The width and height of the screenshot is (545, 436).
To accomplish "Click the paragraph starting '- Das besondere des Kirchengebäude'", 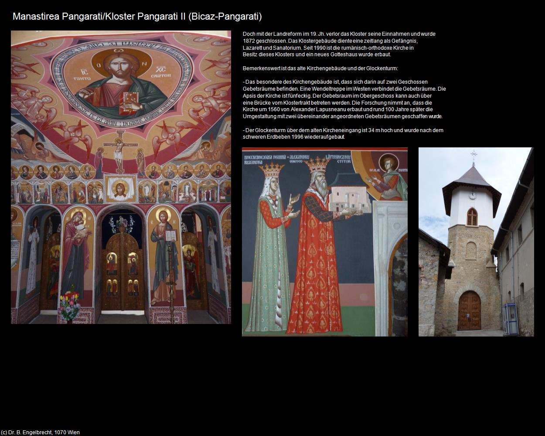I will pyautogui.click(x=344, y=99).
